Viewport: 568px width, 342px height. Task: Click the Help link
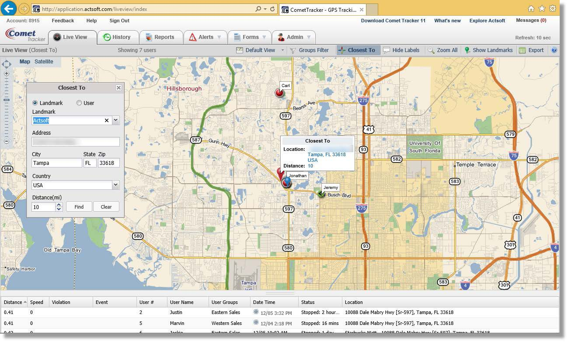(91, 21)
